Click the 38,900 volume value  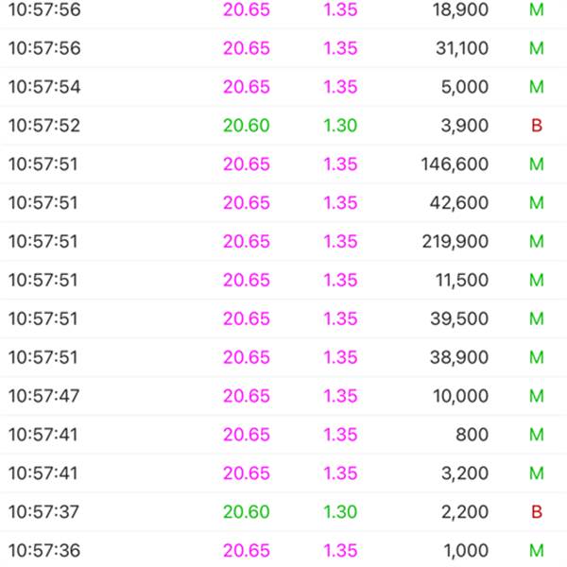tap(459, 357)
